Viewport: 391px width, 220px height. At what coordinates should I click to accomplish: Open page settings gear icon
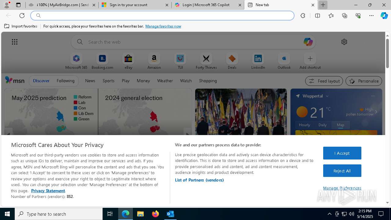coord(344,42)
